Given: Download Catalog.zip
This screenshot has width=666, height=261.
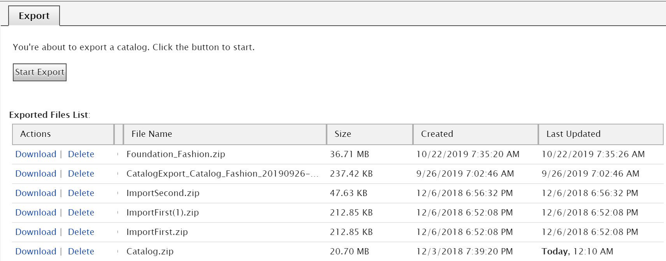Looking at the screenshot, I should pos(36,251).
